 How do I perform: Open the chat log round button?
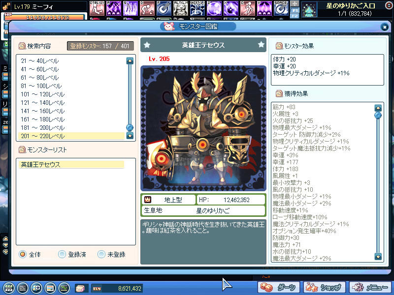pos(23,288)
